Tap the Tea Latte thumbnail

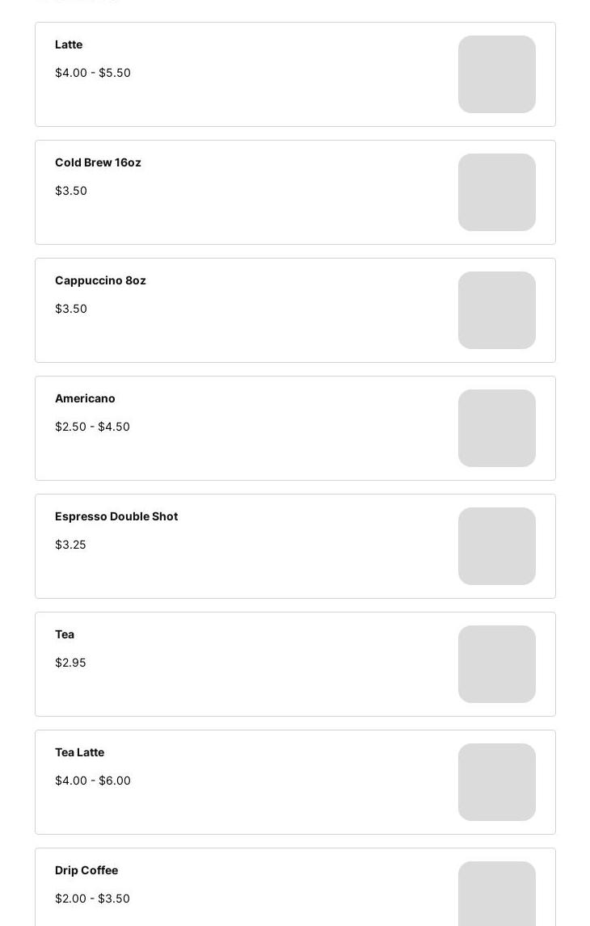(x=496, y=782)
